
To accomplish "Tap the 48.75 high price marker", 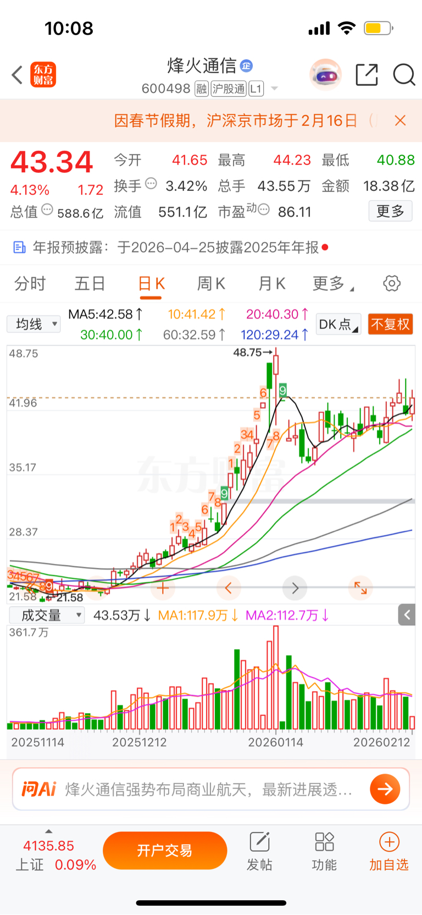I will pos(253,352).
